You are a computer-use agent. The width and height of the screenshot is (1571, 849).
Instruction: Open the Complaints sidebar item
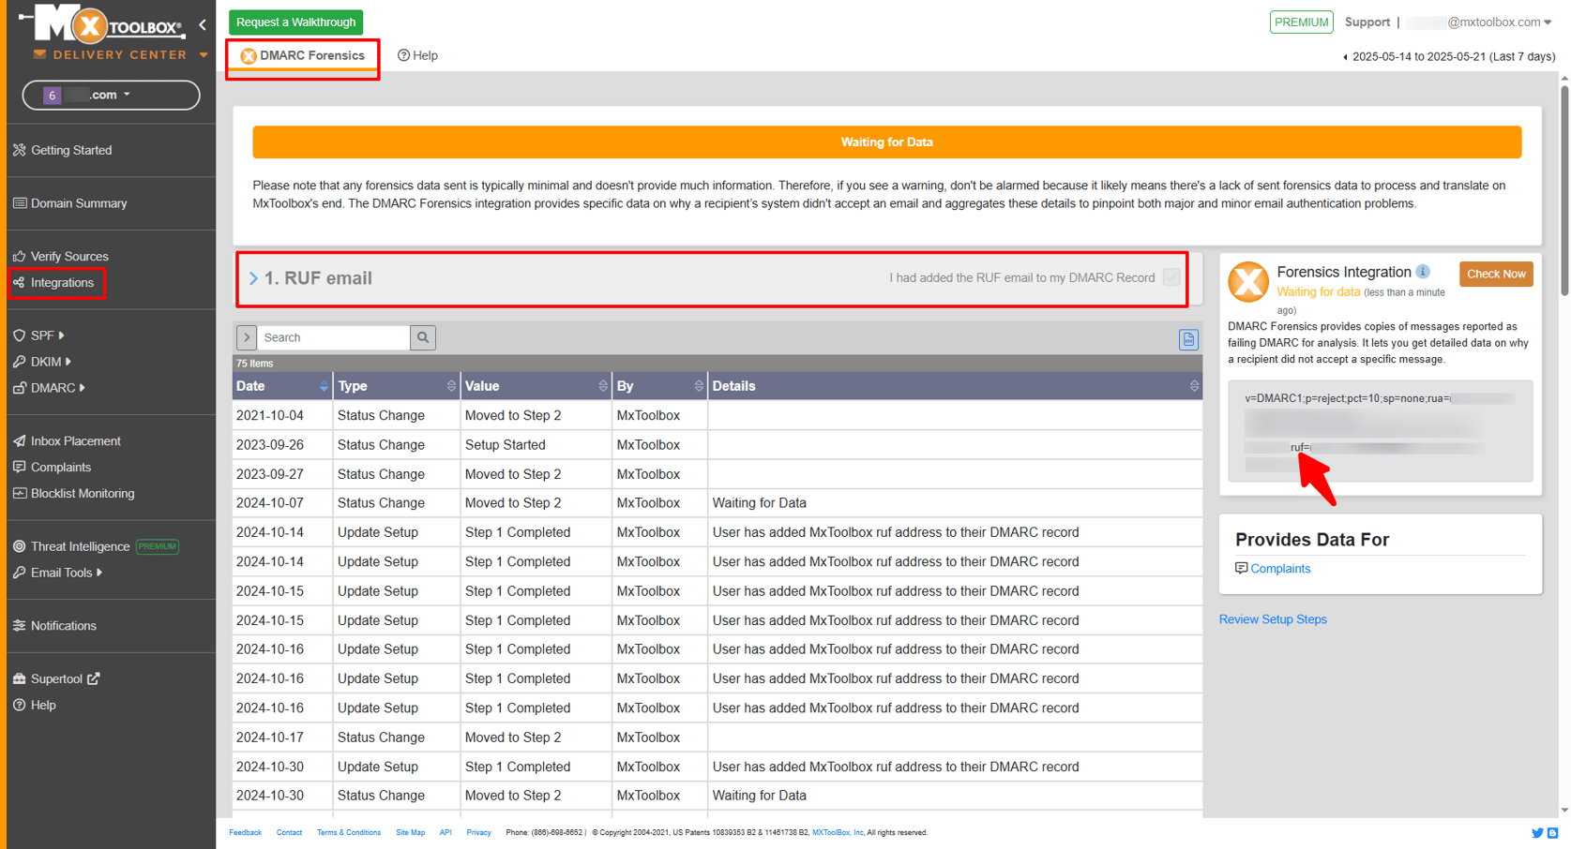coord(61,467)
